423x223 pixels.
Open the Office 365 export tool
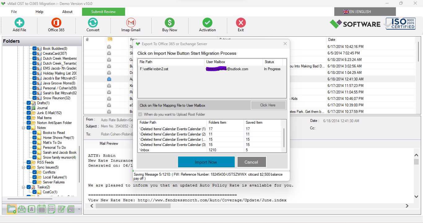click(56, 23)
